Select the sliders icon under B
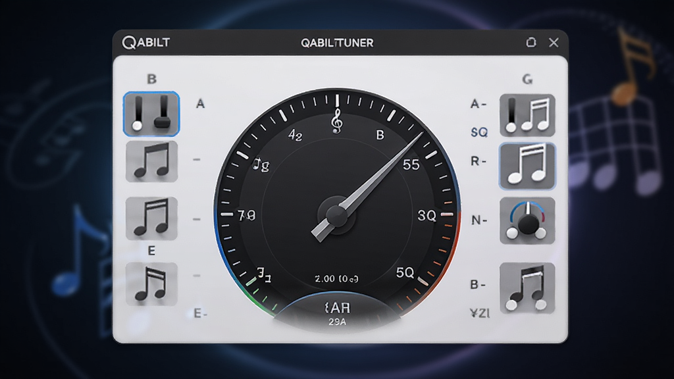This screenshot has height=379, width=674. [x=151, y=114]
